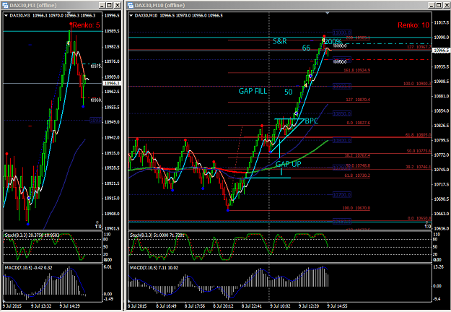Click the 'BPC' annotation
Screen dimensions: 451x312
tap(312, 121)
